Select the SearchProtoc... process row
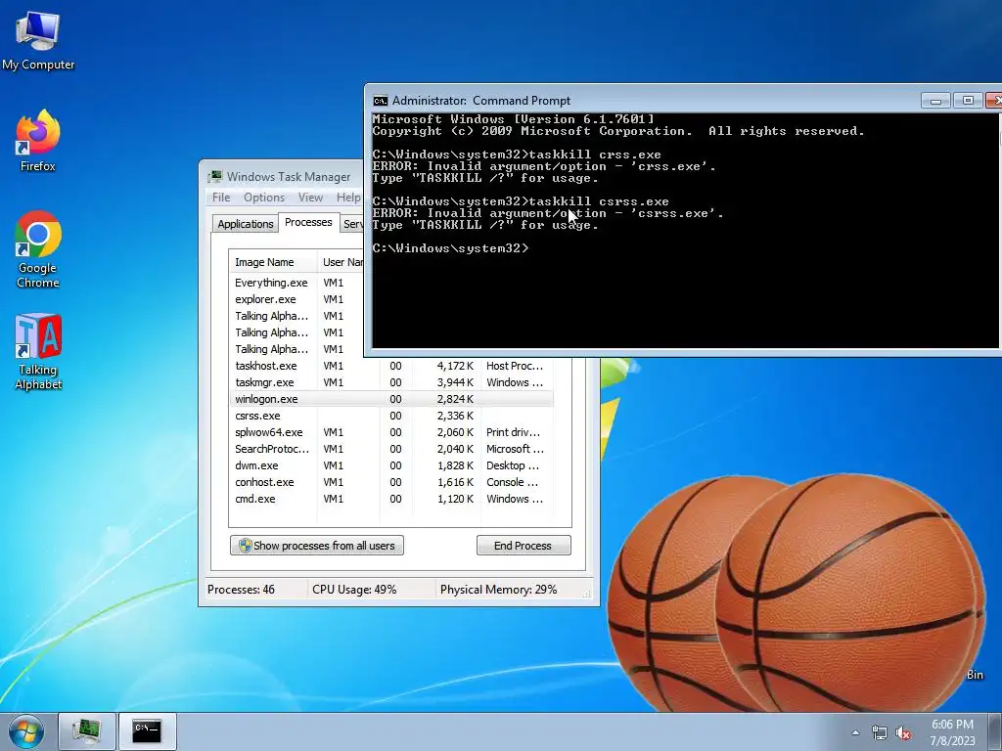 click(x=391, y=449)
